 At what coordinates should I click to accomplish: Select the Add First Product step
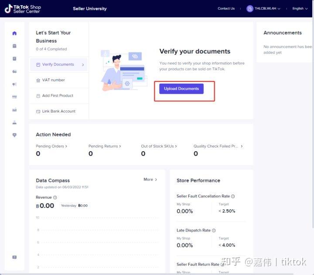point(59,96)
